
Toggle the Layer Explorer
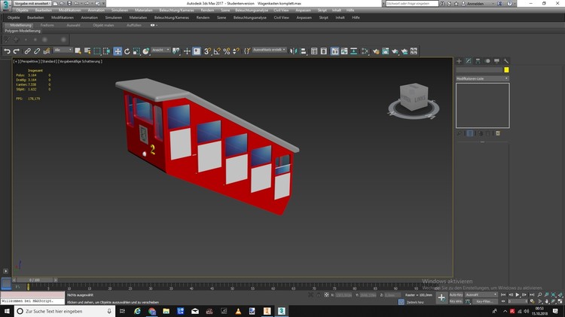[x=324, y=51]
